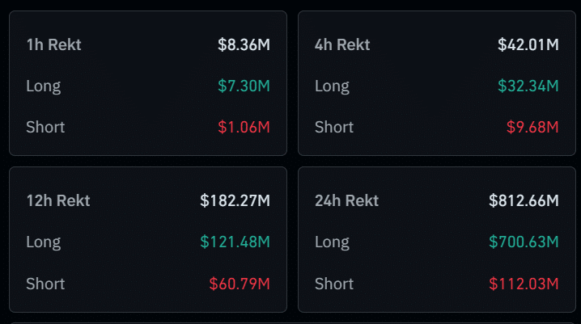581x324 pixels.
Task: Click the Short label in 12h Rekt card
Action: [45, 284]
